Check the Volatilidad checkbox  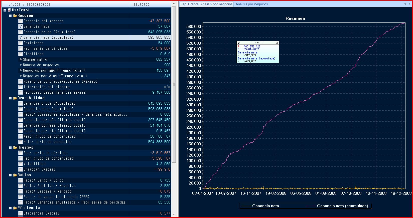(x=21, y=164)
